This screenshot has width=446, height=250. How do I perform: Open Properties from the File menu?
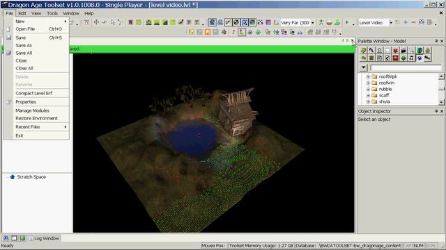(x=37, y=102)
